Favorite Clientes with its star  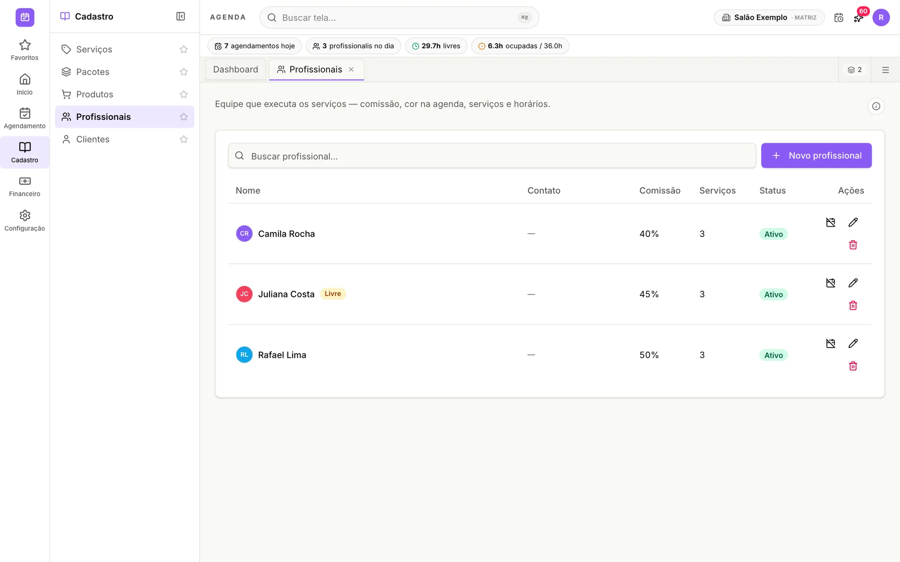coord(184,139)
